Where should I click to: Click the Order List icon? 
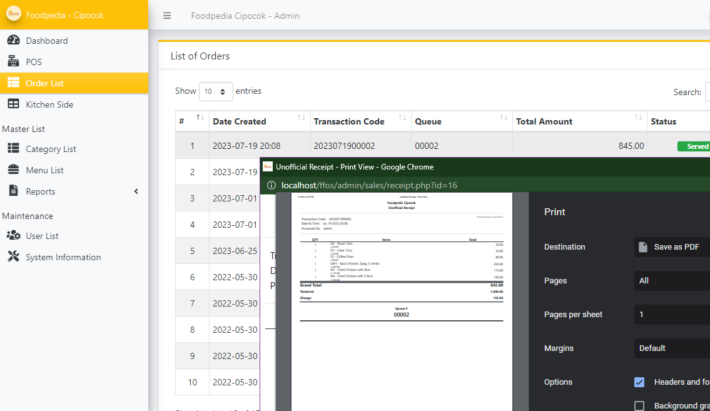coord(14,83)
